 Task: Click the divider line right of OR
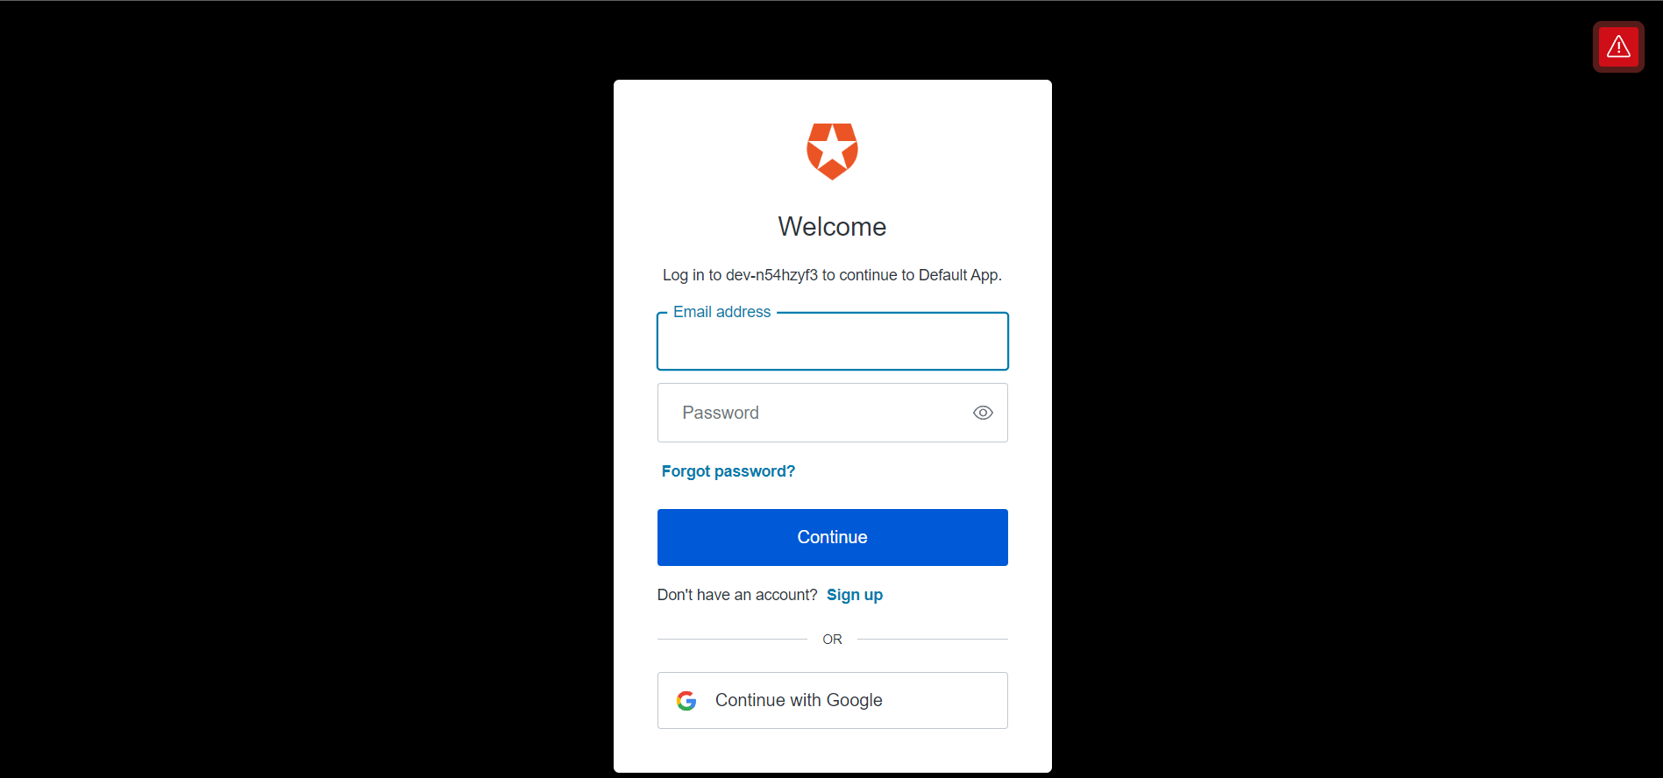(x=933, y=640)
